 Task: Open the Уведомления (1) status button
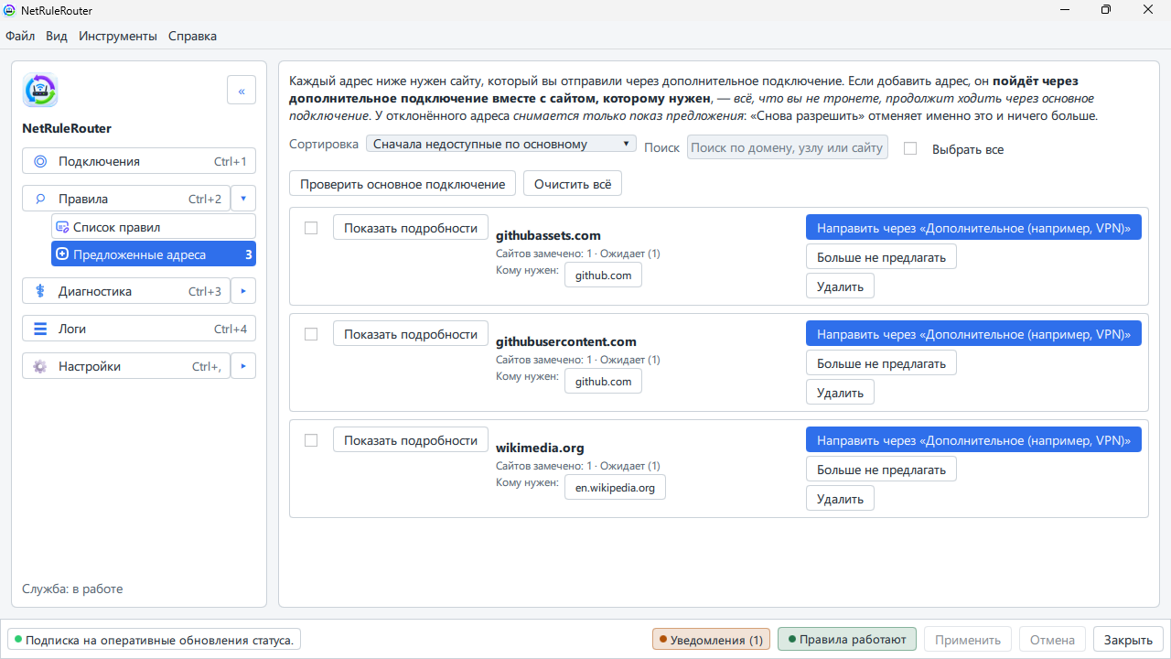click(711, 640)
